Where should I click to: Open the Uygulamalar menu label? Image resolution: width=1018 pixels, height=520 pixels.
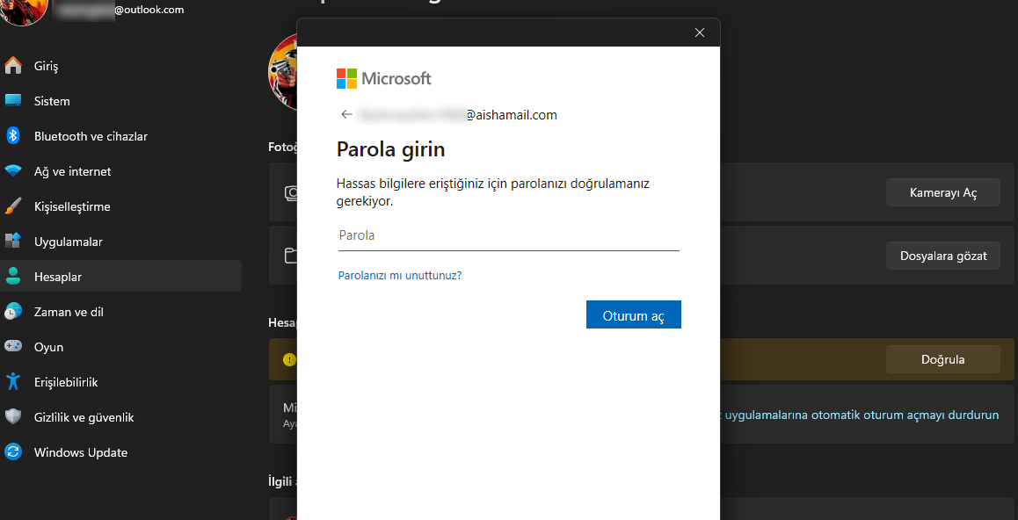(x=69, y=242)
